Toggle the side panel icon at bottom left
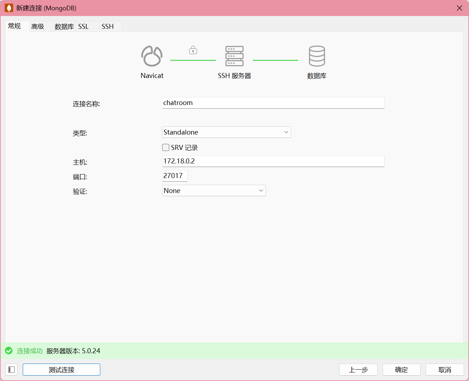Viewport: 469px width, 381px height. 11,370
